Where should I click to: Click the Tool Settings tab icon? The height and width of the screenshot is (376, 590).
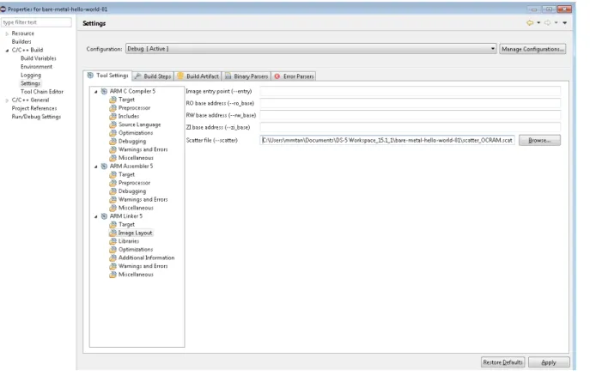90,76
